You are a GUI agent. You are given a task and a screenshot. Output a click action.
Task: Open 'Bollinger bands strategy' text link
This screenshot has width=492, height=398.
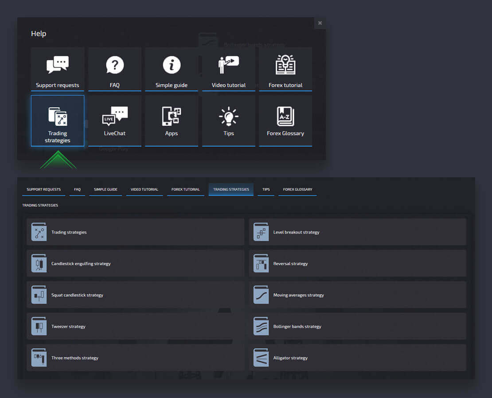297,326
